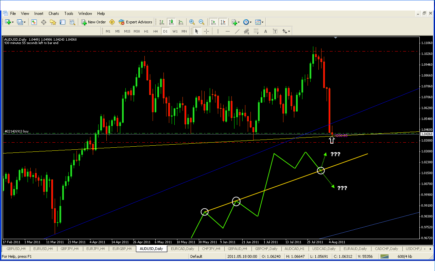Select the H4 timeframe

pyautogui.click(x=155, y=32)
